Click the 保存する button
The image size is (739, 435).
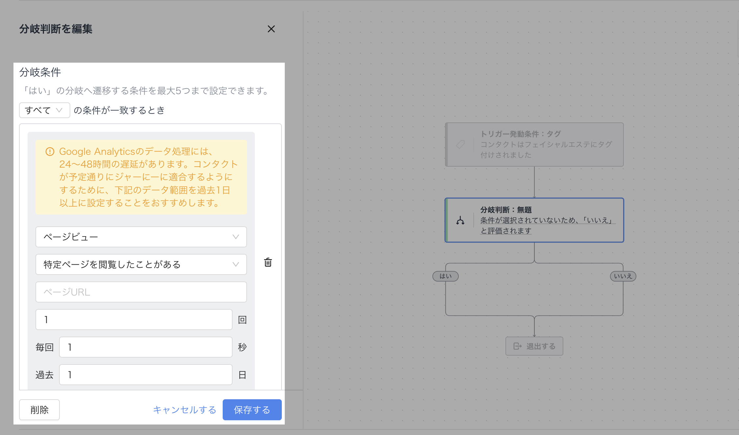click(252, 410)
